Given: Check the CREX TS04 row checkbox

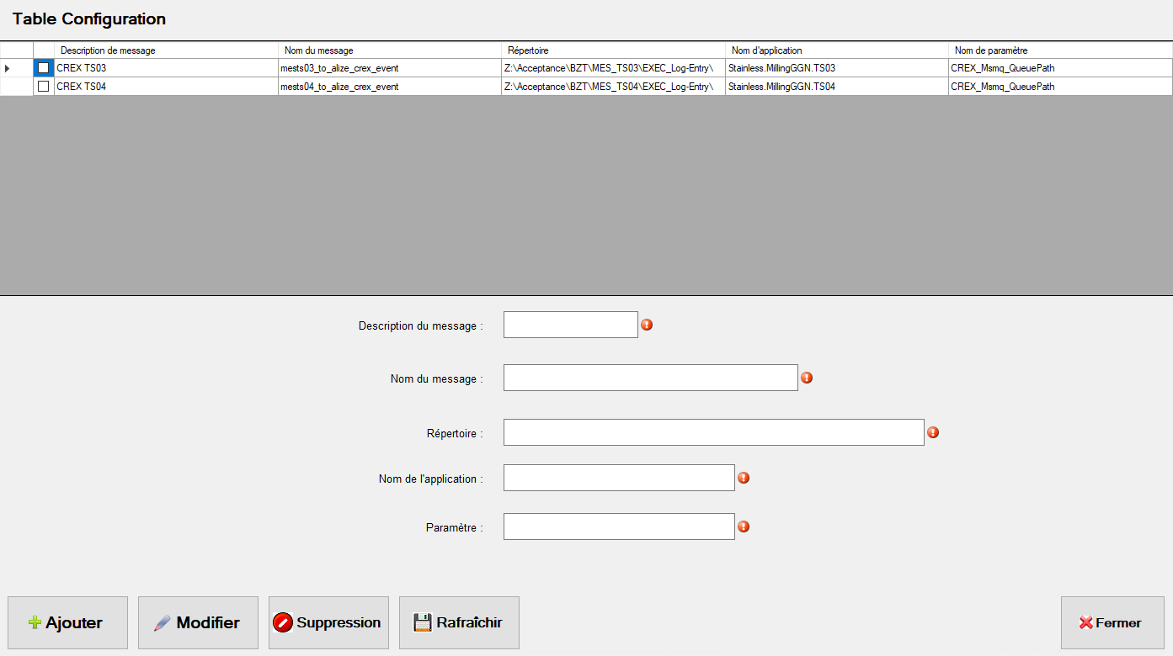Looking at the screenshot, I should click(43, 86).
